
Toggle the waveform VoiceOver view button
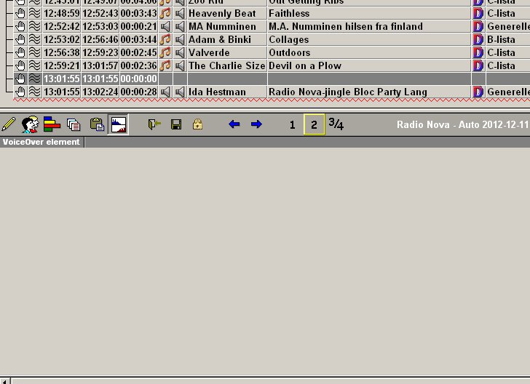coord(118,124)
